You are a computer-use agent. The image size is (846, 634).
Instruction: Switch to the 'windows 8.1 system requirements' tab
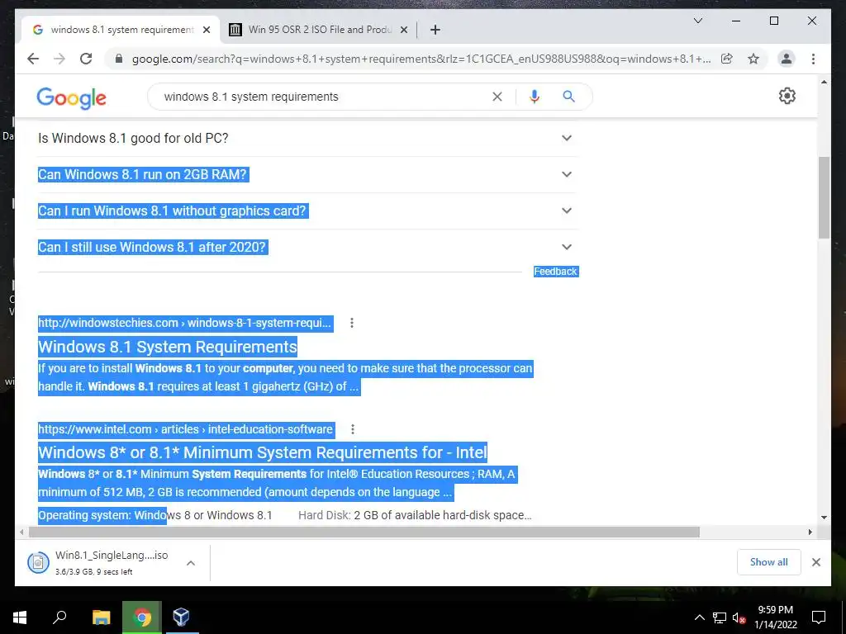120,30
